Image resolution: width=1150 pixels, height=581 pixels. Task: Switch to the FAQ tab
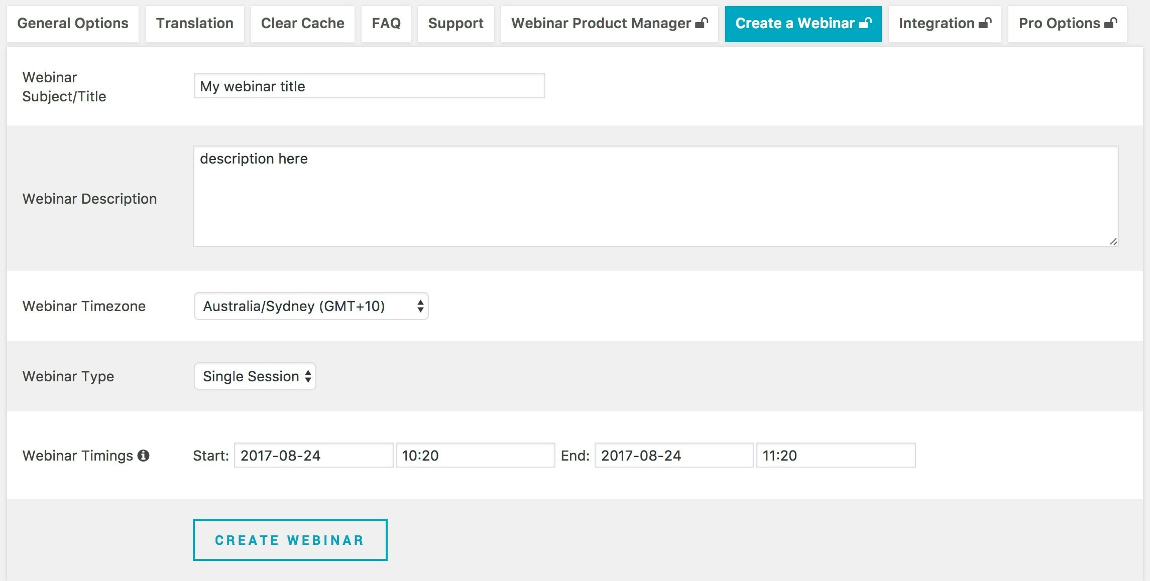(x=386, y=23)
